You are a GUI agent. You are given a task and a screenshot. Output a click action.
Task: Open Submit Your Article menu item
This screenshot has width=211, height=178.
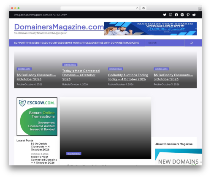click(77, 43)
